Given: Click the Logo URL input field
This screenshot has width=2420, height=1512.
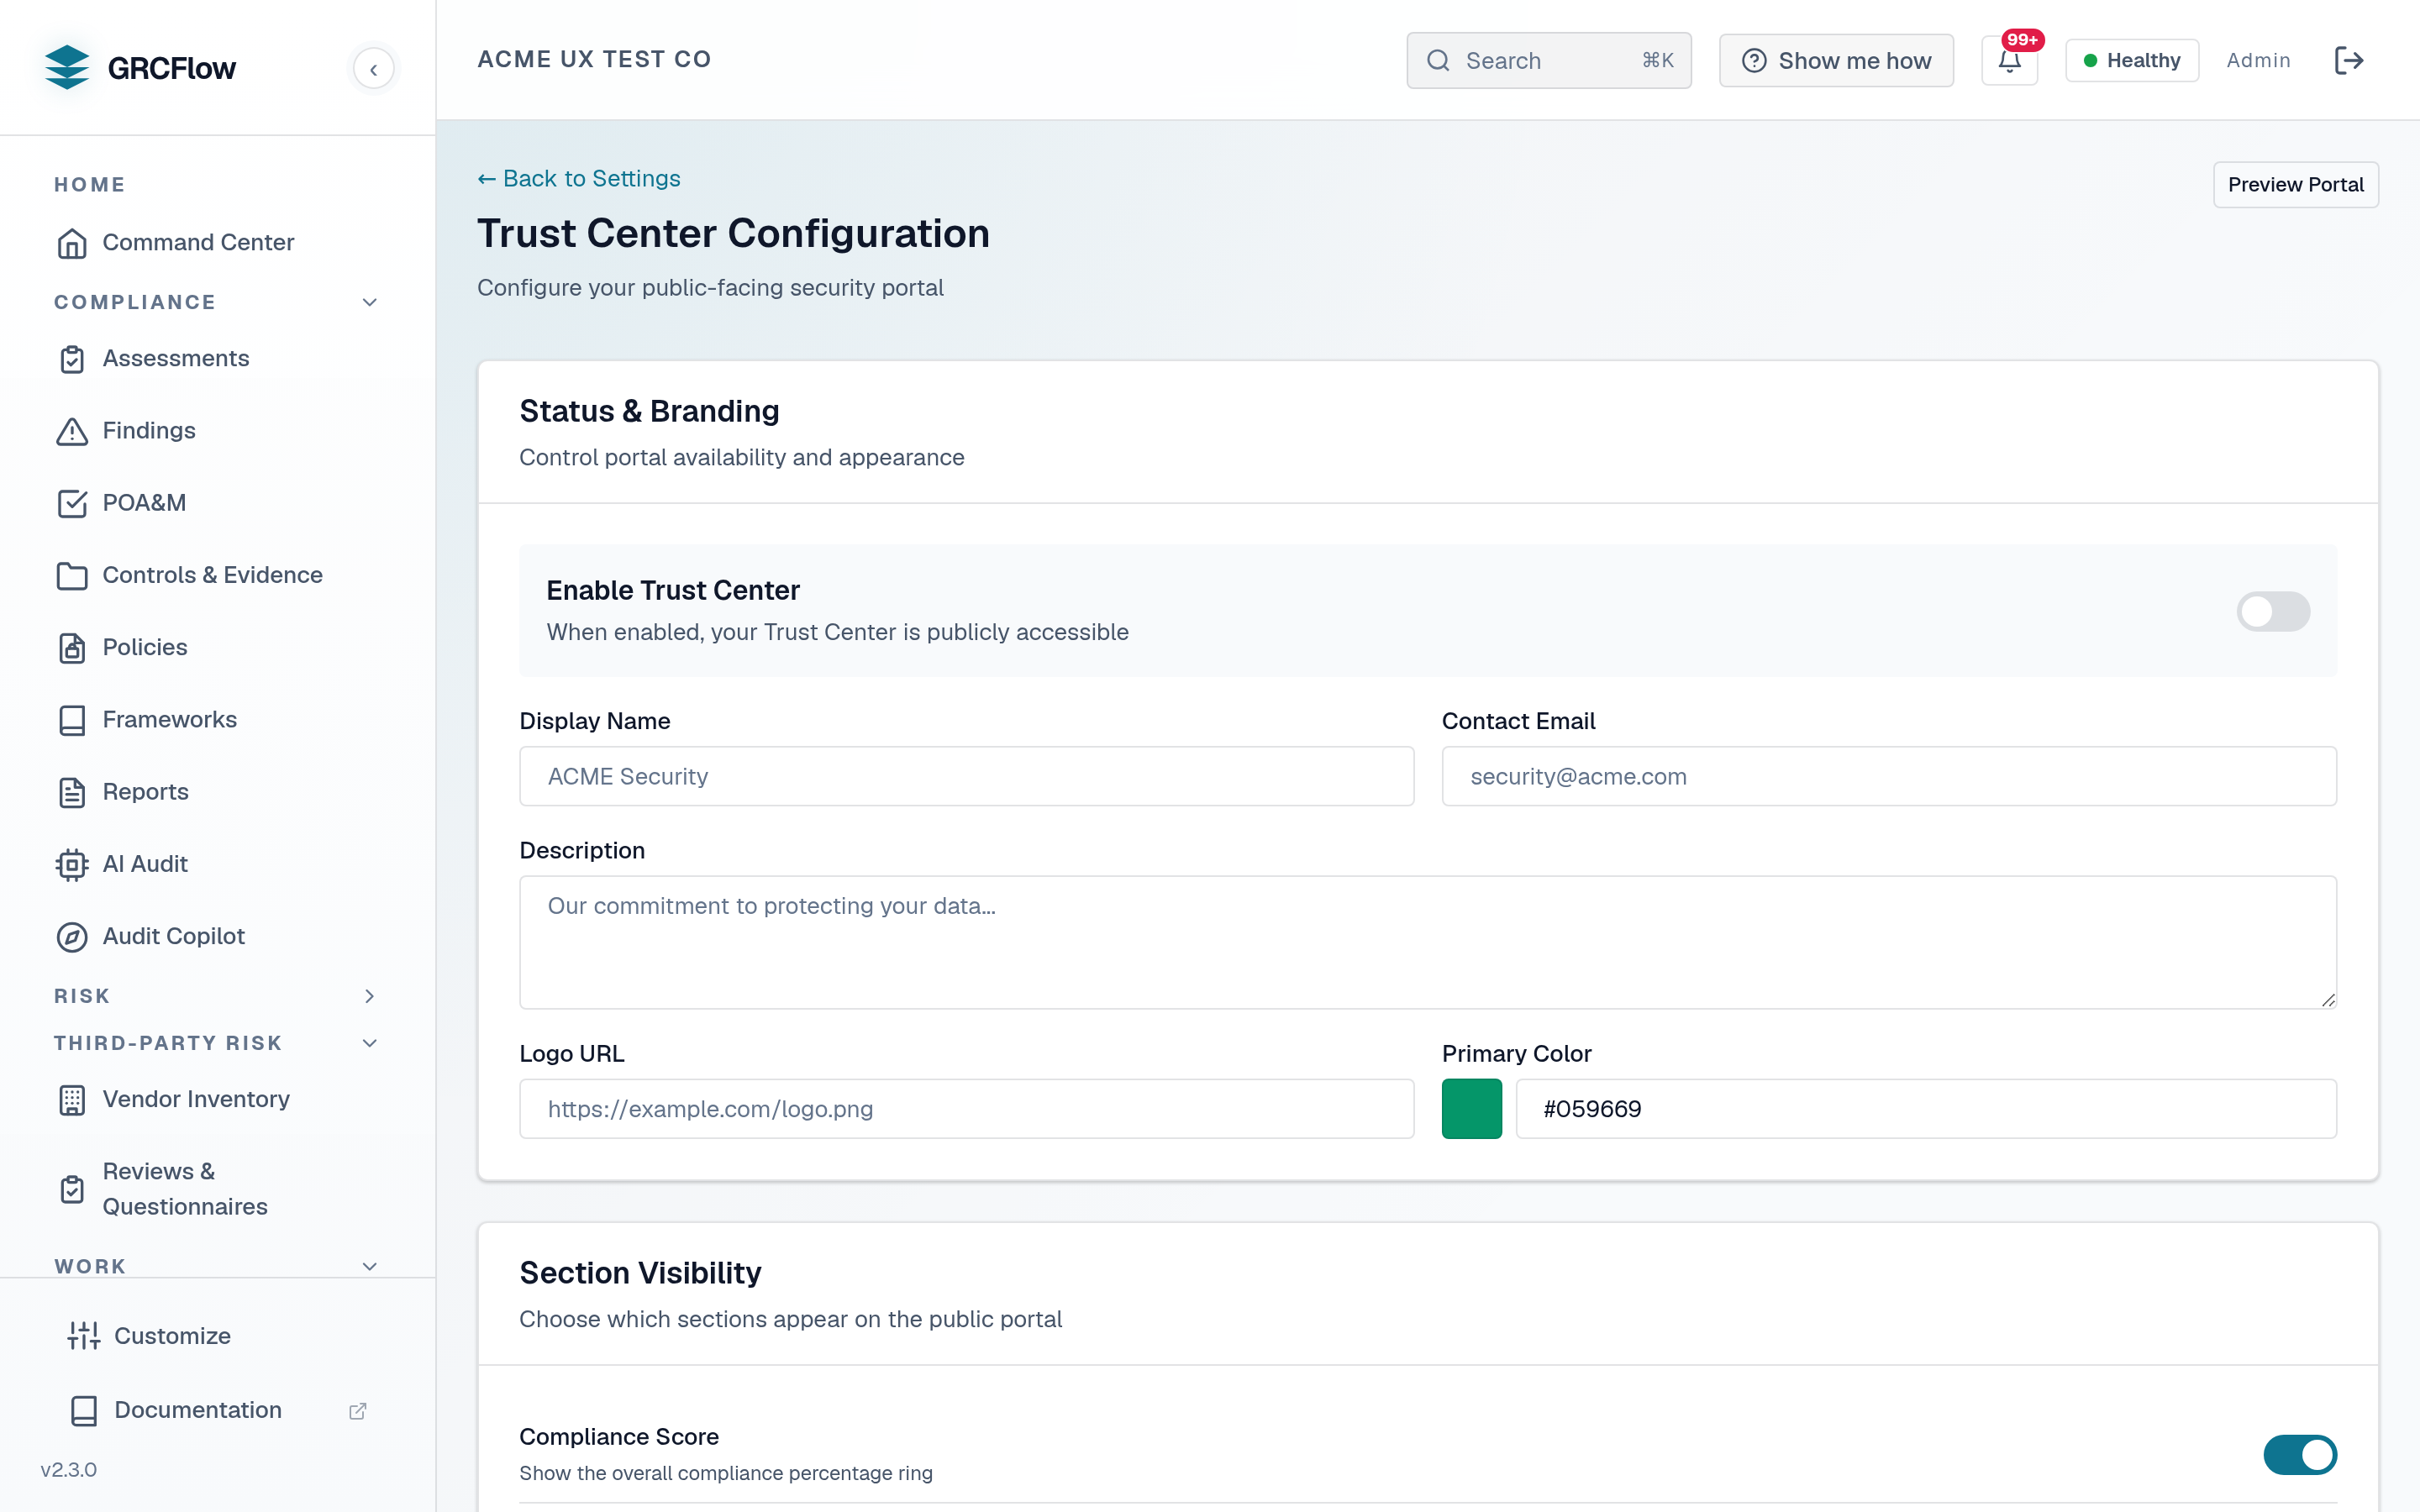Looking at the screenshot, I should point(966,1109).
